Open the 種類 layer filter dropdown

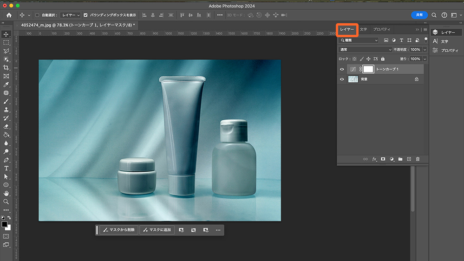point(358,40)
